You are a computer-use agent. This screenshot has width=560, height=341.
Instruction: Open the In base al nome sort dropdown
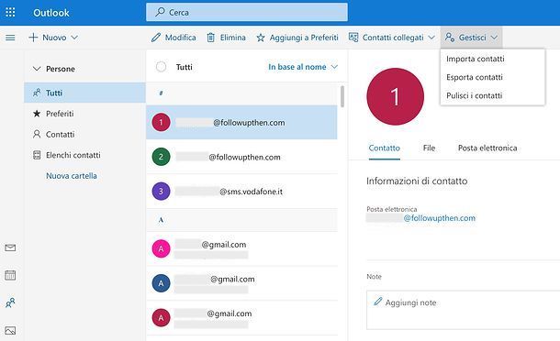(303, 67)
